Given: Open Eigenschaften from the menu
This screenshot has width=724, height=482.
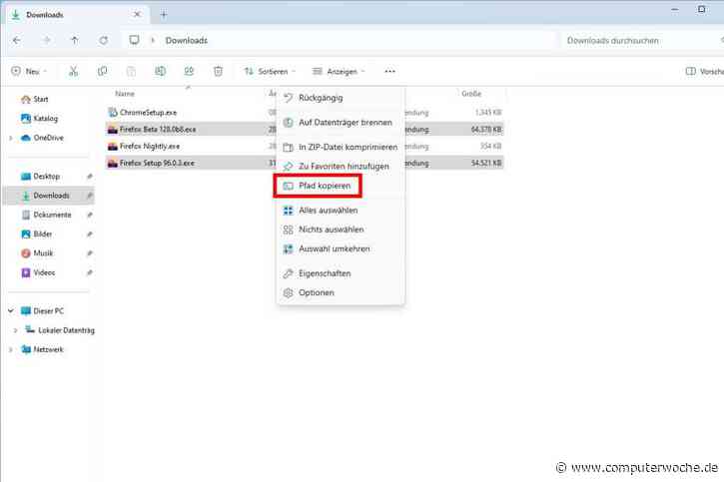Looking at the screenshot, I should 341,273.
